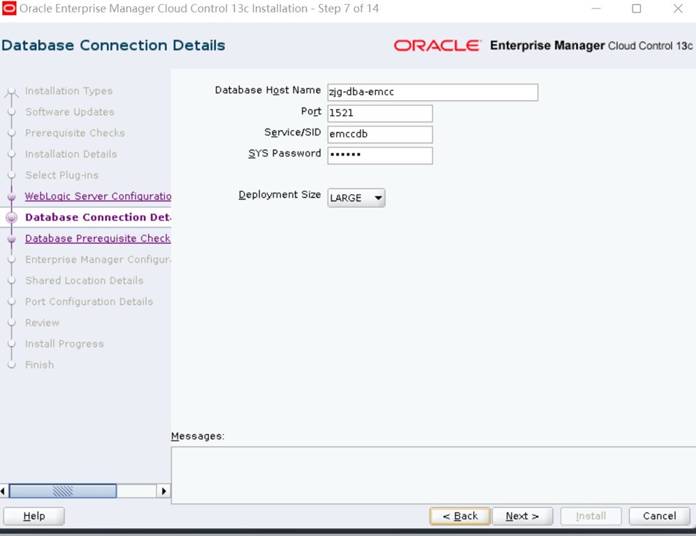This screenshot has height=536, width=696.
Task: Click the WebLogic Server Configuration step bullet
Action: [x=12, y=196]
